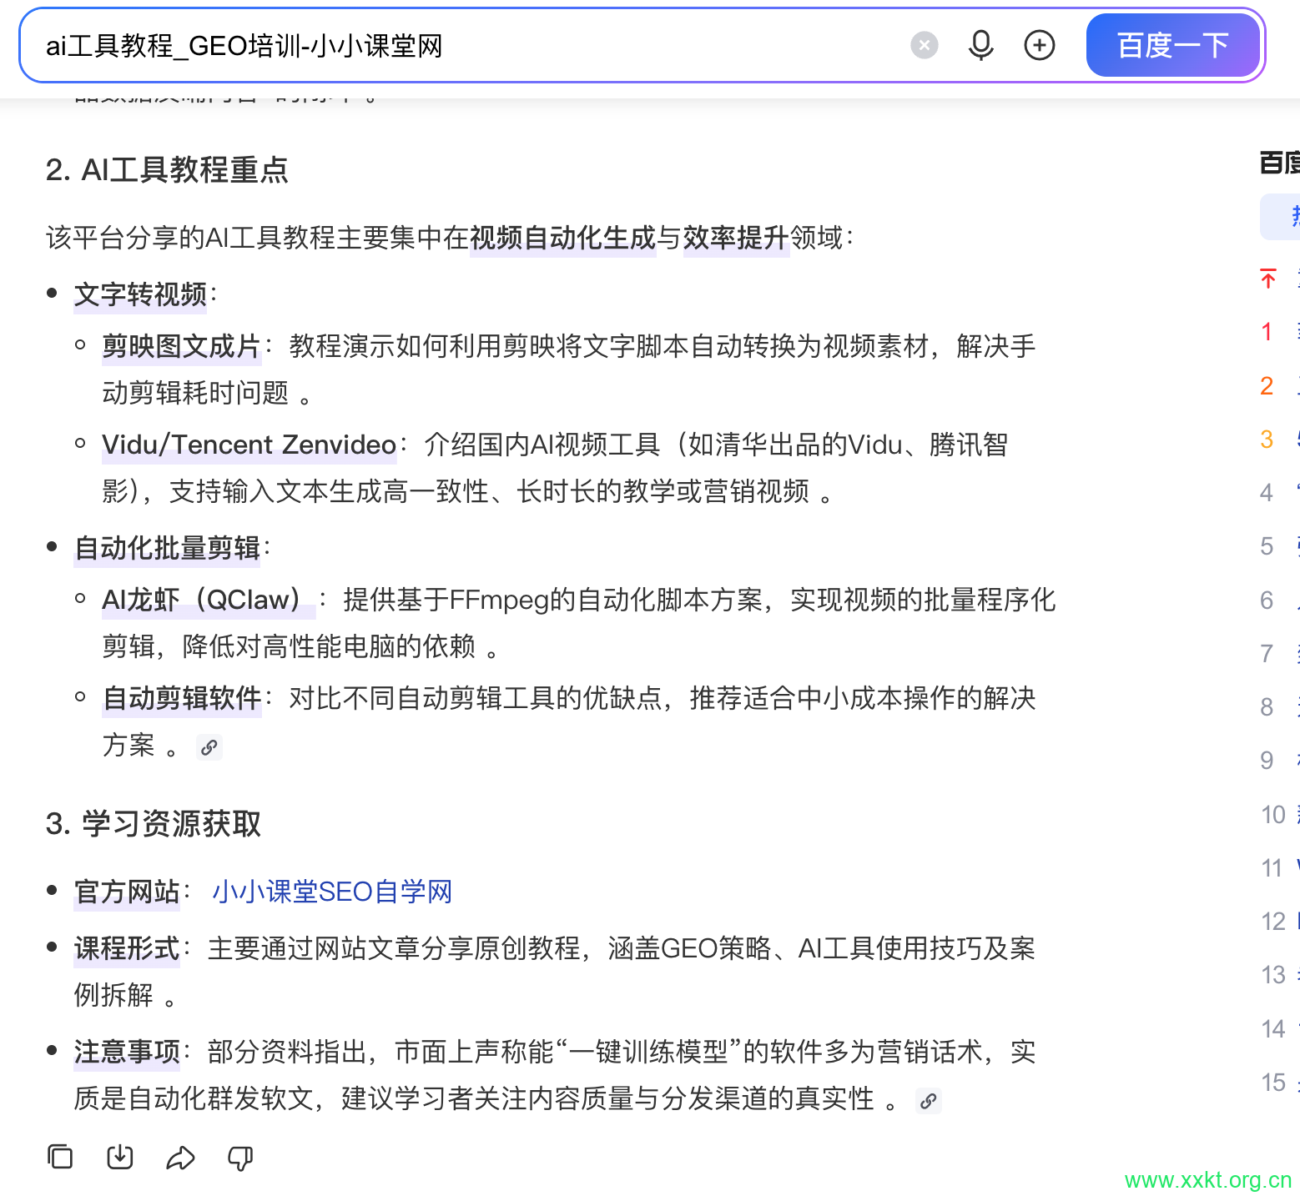Click the heading 2. AI工具教程重点
1300x1196 pixels.
point(167,170)
